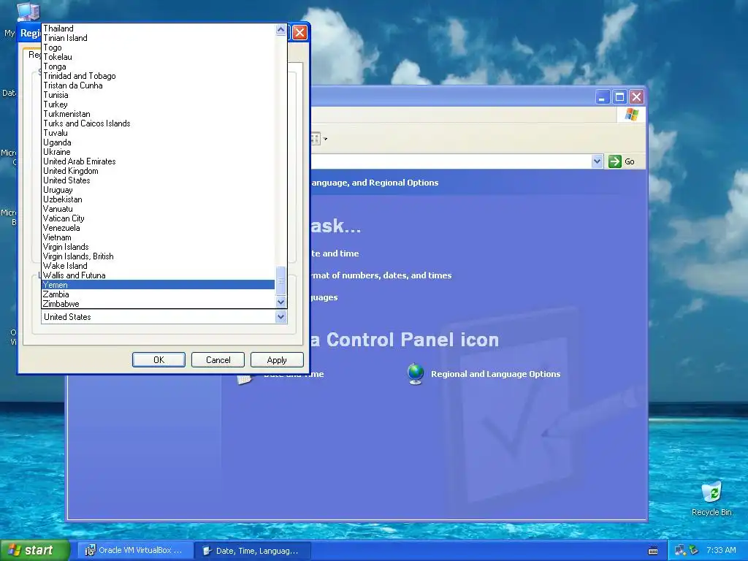The height and width of the screenshot is (561, 748).
Task: Select Turkmenistan entry
Action: (x=159, y=114)
